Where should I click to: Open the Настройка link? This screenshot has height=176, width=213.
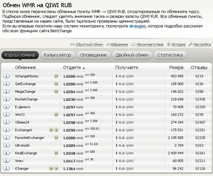202,45
